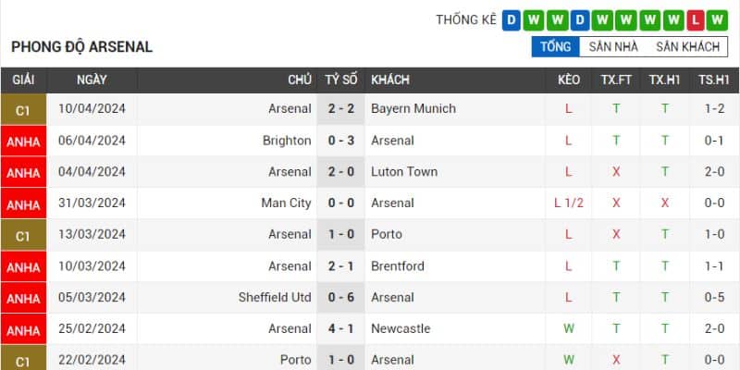Switch to the Sân Nhà tab
Image resolution: width=740 pixels, height=370 pixels.
pyautogui.click(x=613, y=46)
